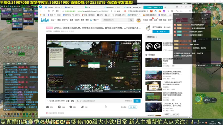The width and height of the screenshot is (223, 125).
Task: Open the 百度一下 bookmark
Action: pos(54,15)
